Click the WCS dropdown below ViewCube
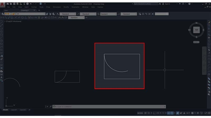The image size is (211, 118). (196, 42)
